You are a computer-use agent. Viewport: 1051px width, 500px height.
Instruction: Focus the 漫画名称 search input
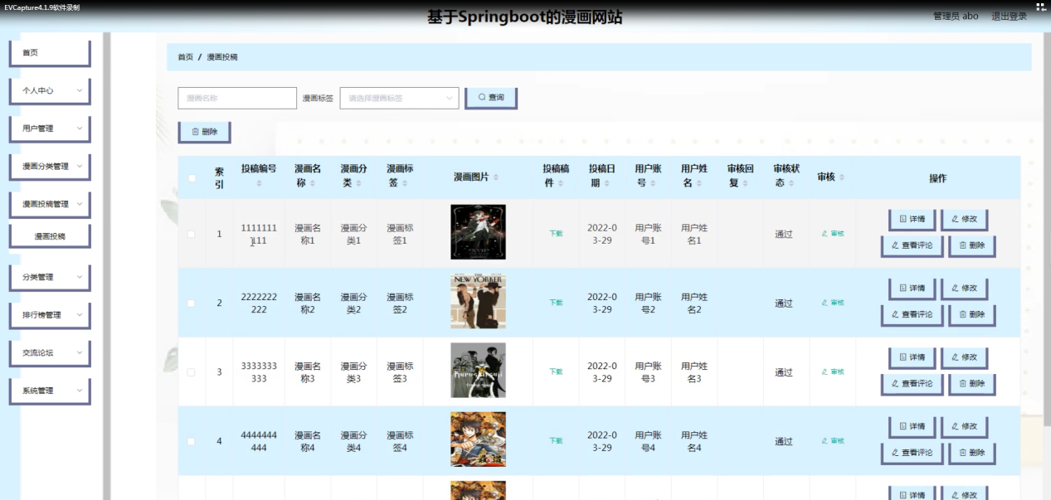pyautogui.click(x=237, y=98)
